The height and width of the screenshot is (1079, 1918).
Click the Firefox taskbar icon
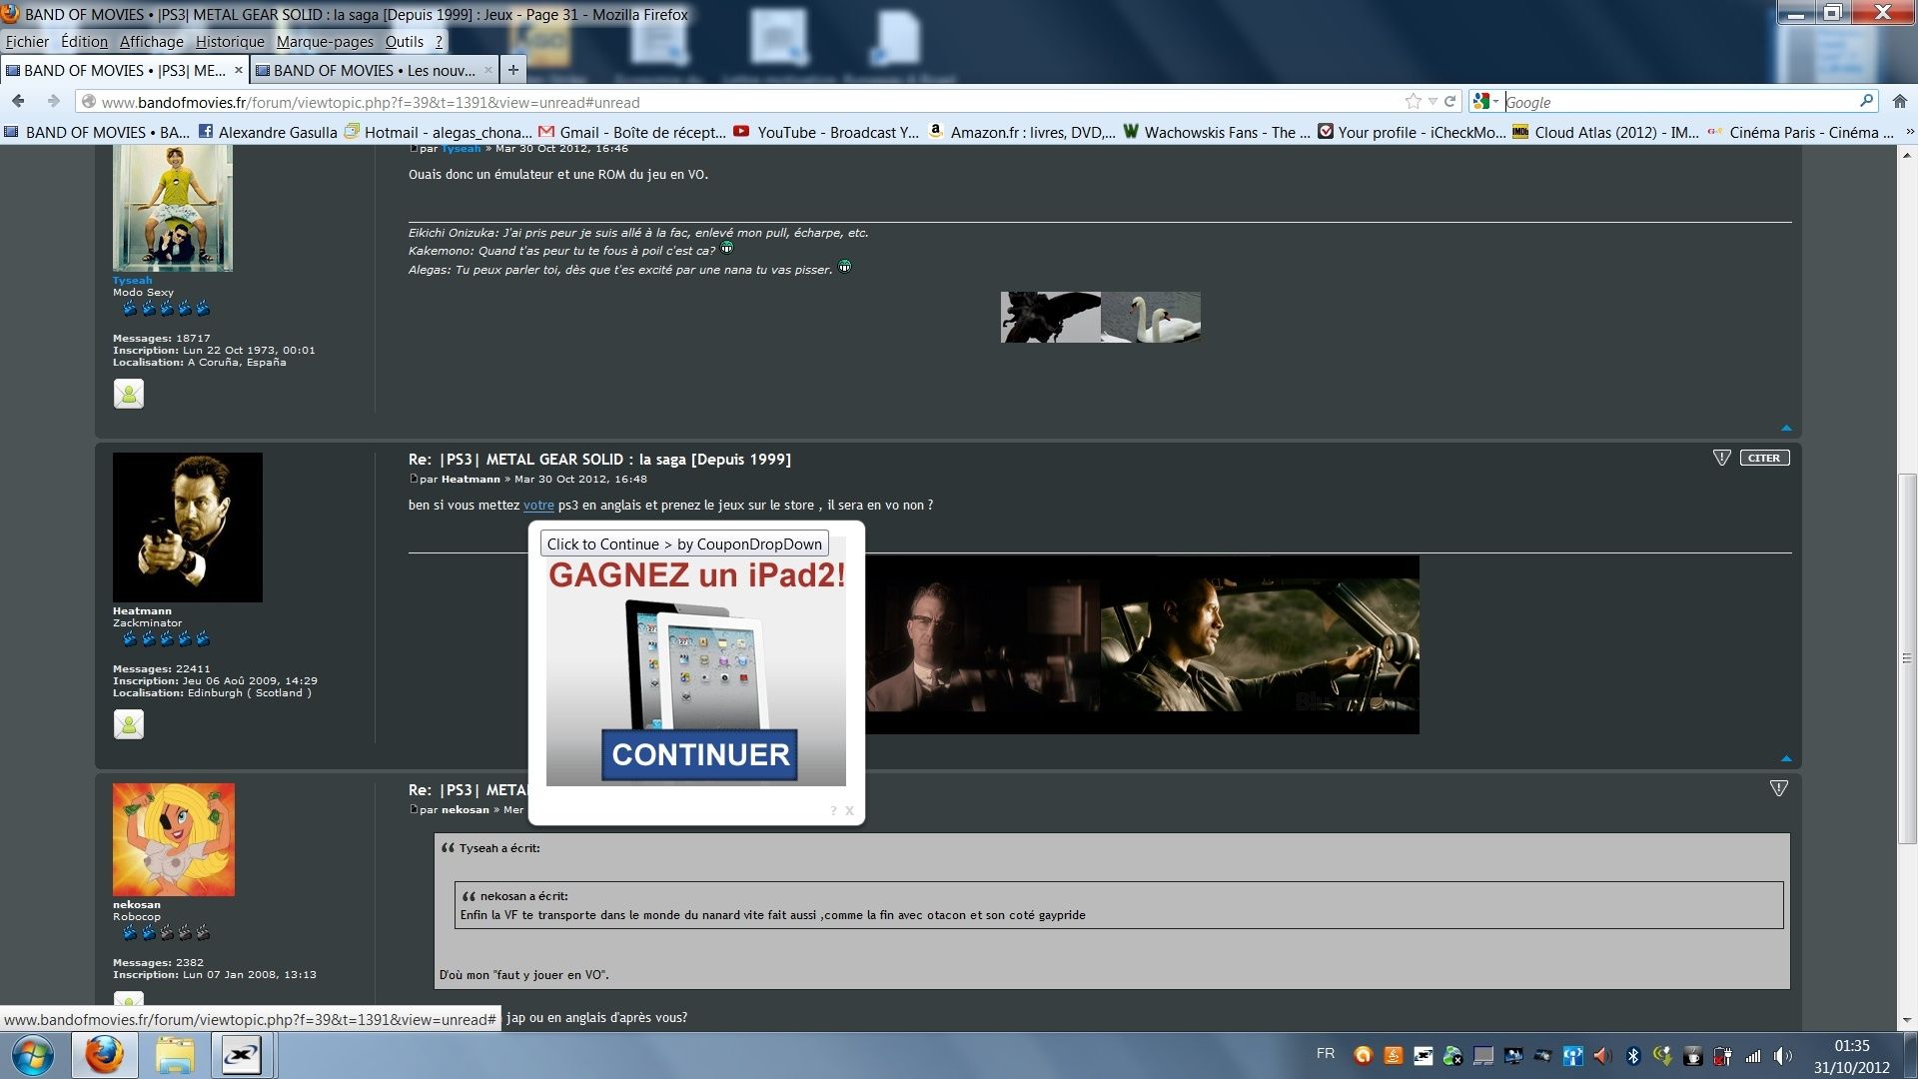coord(103,1055)
